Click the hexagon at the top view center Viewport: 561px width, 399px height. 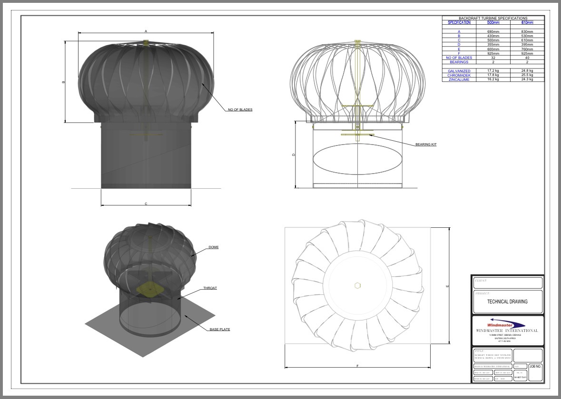tap(358, 285)
